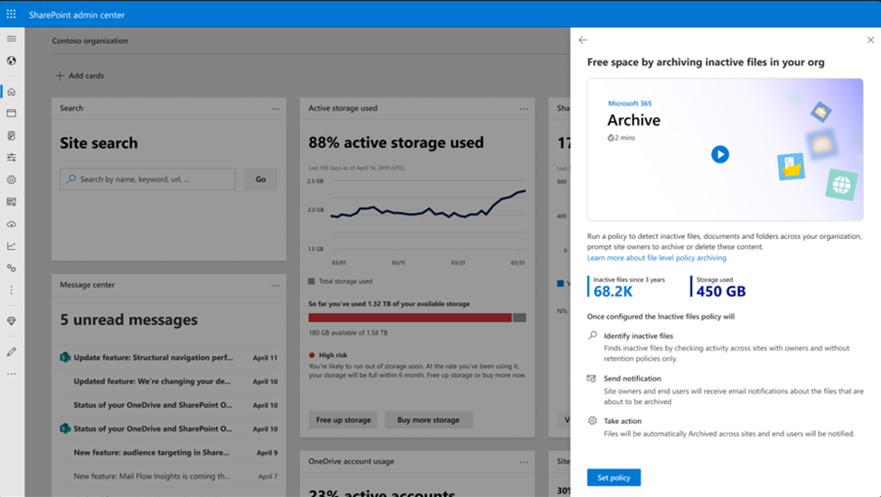Click the Send notification envelope icon
The width and height of the screenshot is (881, 497).
pos(592,378)
